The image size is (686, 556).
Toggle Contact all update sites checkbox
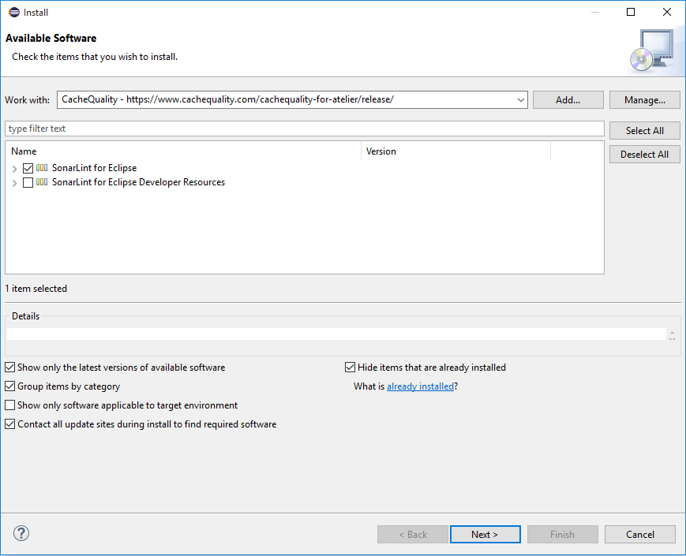point(10,424)
